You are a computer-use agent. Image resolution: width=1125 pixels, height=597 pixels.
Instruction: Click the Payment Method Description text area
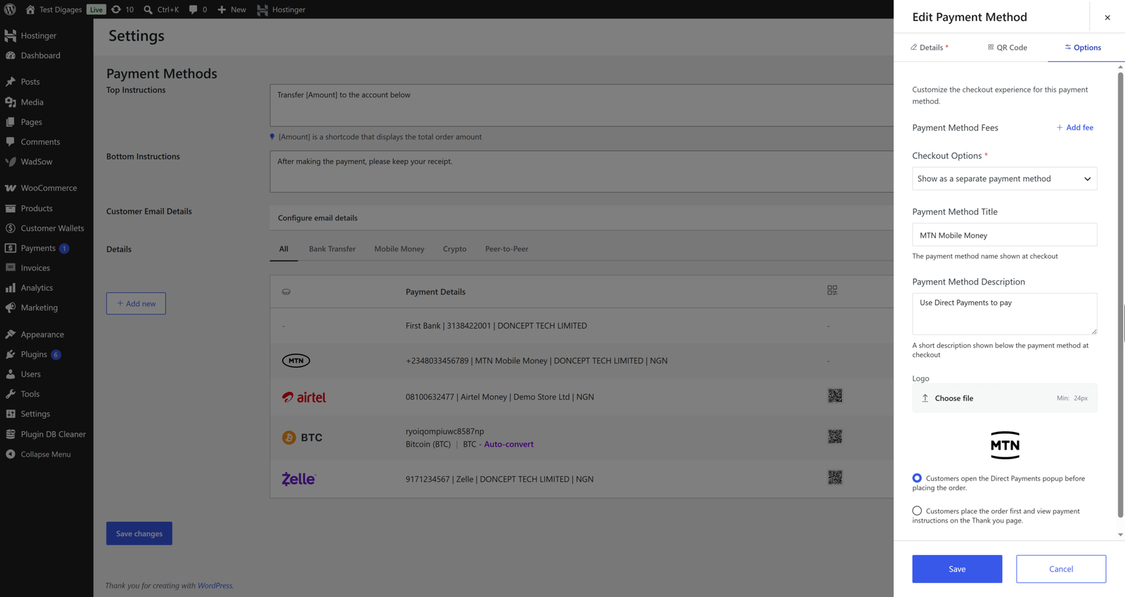click(1004, 313)
